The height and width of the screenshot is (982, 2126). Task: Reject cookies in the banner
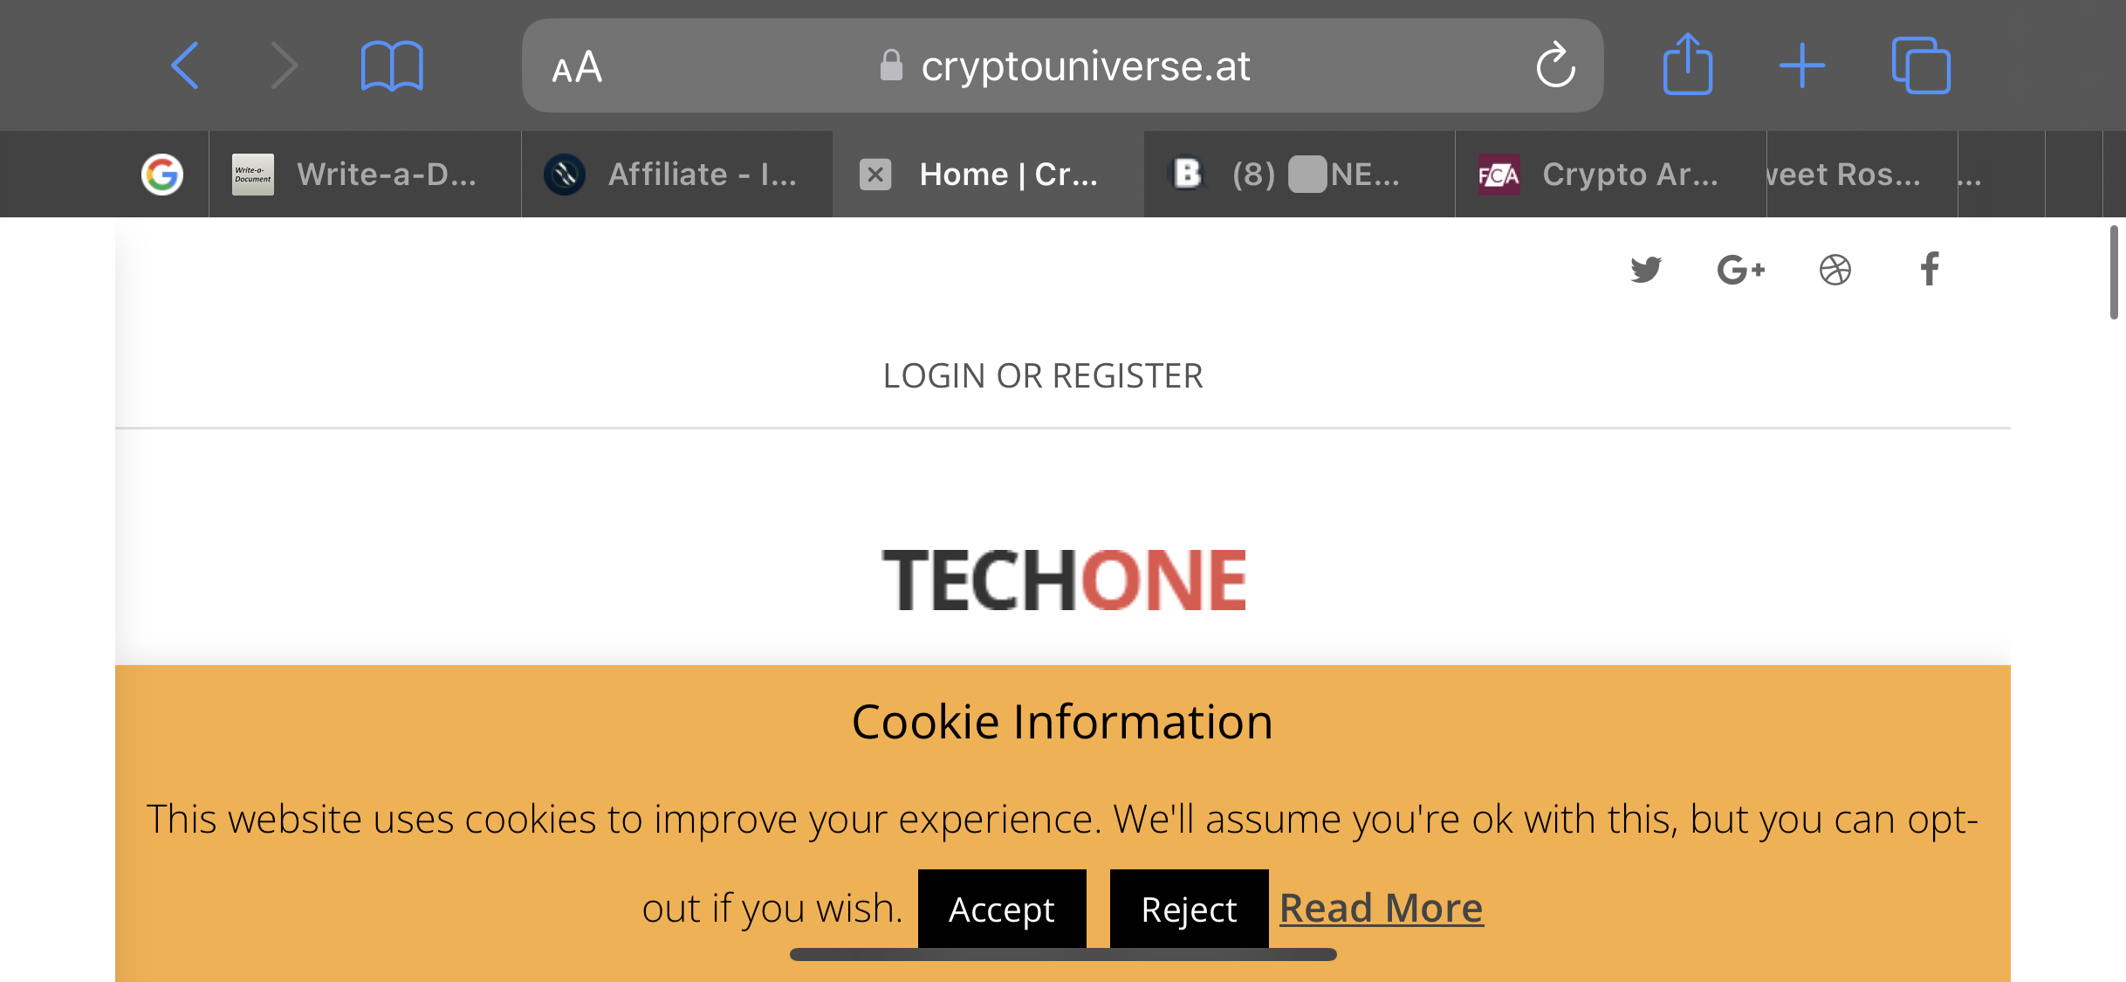1189,909
